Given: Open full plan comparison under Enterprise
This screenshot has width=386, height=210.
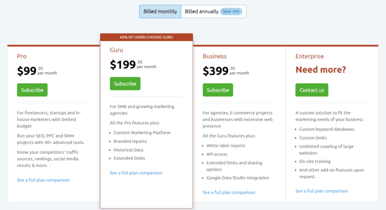Looking at the screenshot, I should (321, 191).
